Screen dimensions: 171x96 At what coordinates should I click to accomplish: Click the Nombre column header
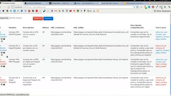coord(13,28)
